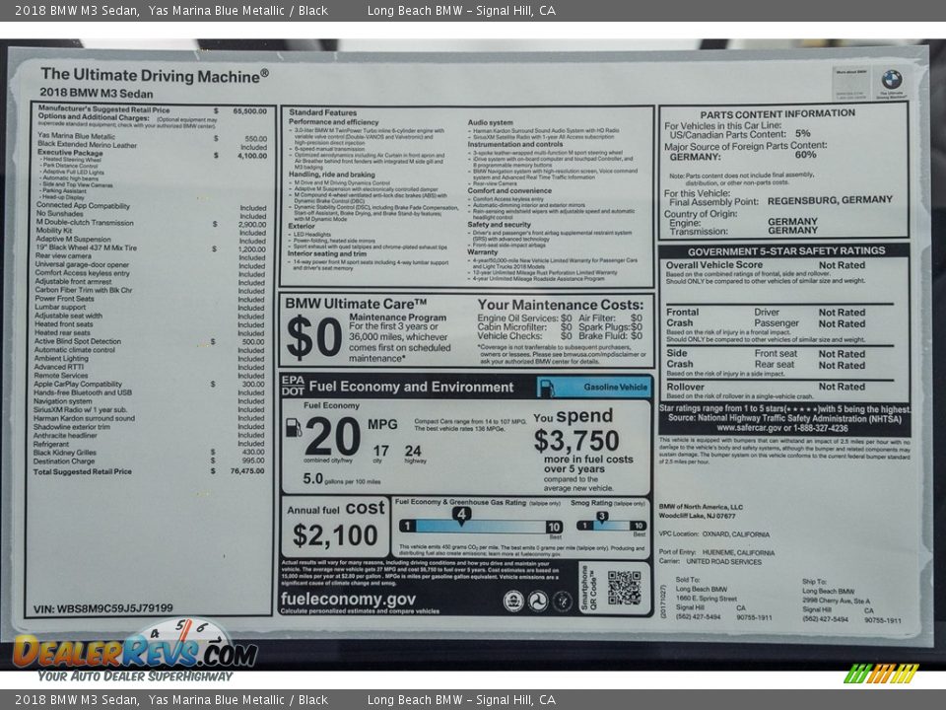The image size is (946, 710).
Task: Click the greenhouse gas rating marker 4
Action: tap(461, 514)
